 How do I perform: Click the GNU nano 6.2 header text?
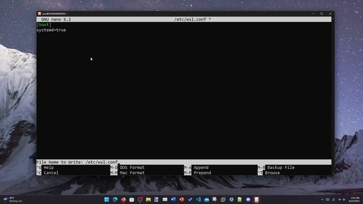[56, 19]
